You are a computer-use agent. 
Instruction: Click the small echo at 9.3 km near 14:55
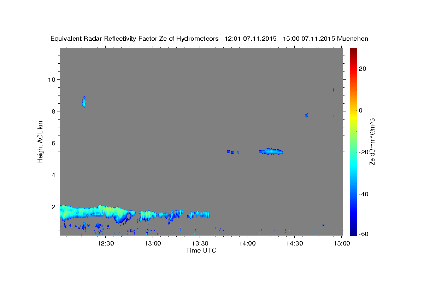tap(334, 90)
